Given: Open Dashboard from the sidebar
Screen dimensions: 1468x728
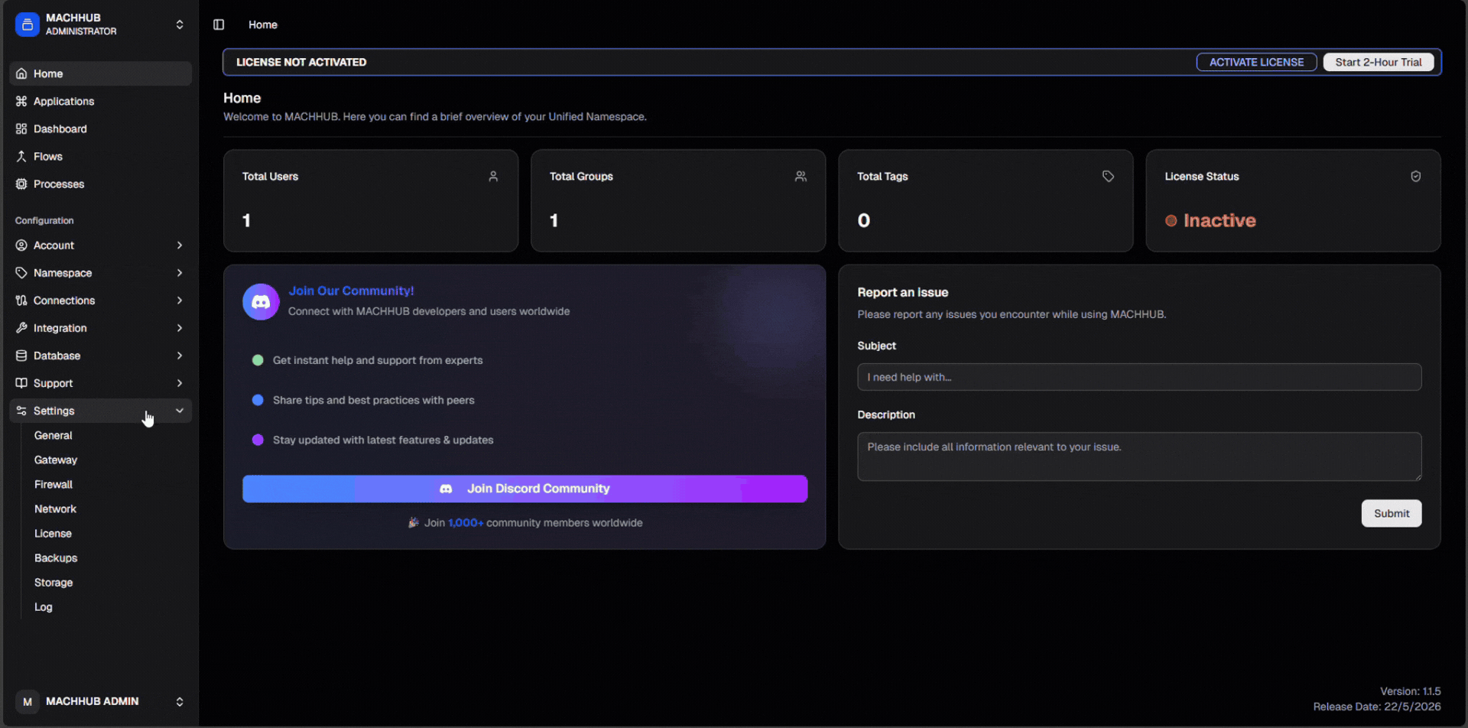Looking at the screenshot, I should [101, 128].
